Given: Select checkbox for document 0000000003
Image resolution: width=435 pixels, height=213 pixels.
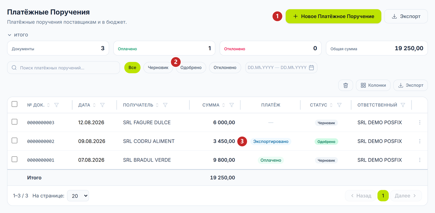Looking at the screenshot, I should [x=14, y=122].
